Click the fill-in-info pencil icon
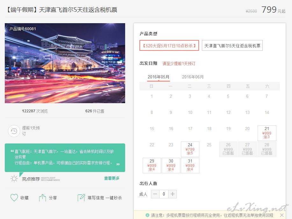292x219 pixels. coord(81,198)
